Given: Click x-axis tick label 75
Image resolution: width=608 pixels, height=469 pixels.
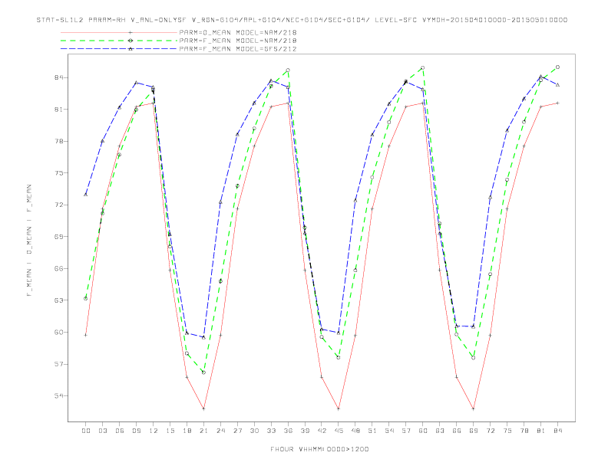Looking at the screenshot, I should (x=507, y=431).
